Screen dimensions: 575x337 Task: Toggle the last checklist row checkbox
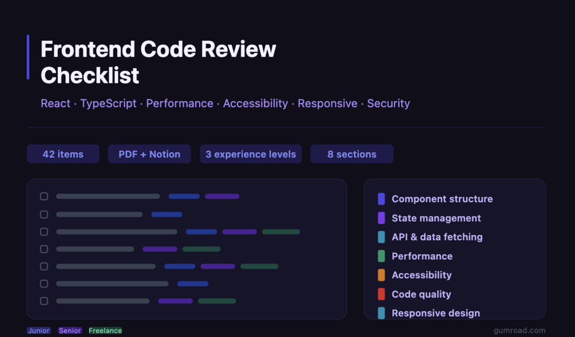pyautogui.click(x=44, y=301)
